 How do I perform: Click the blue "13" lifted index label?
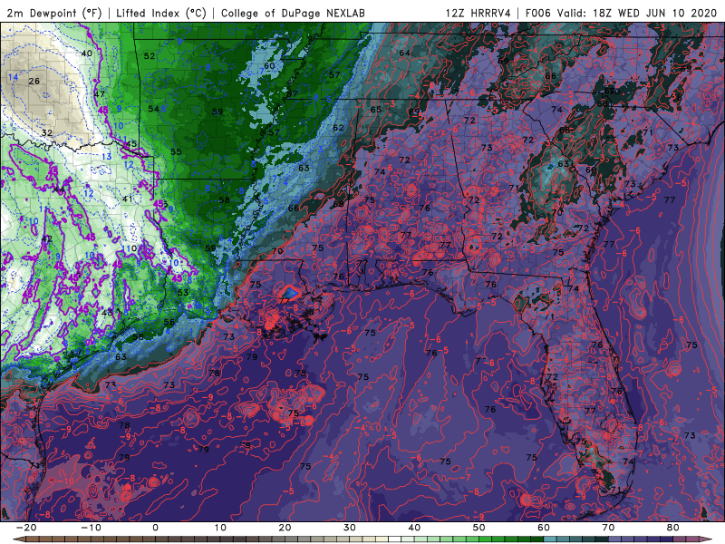[106, 156]
